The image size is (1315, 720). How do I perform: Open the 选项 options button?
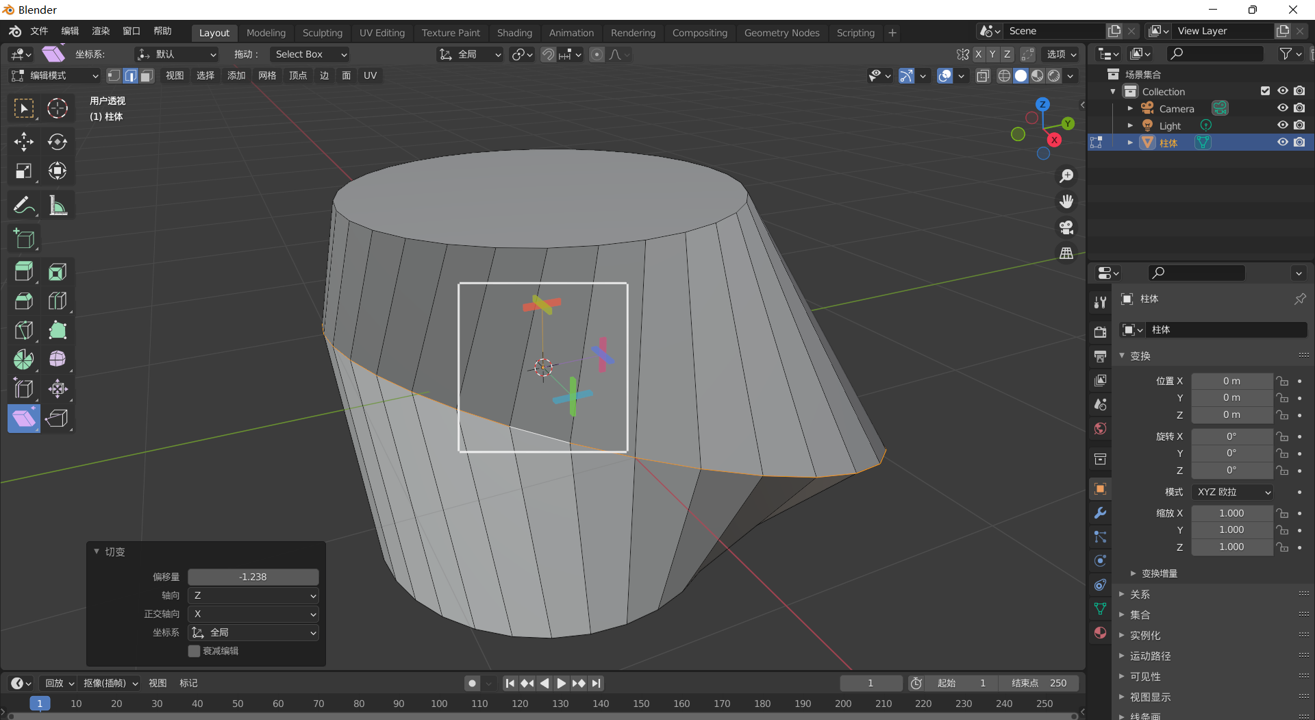[1061, 54]
